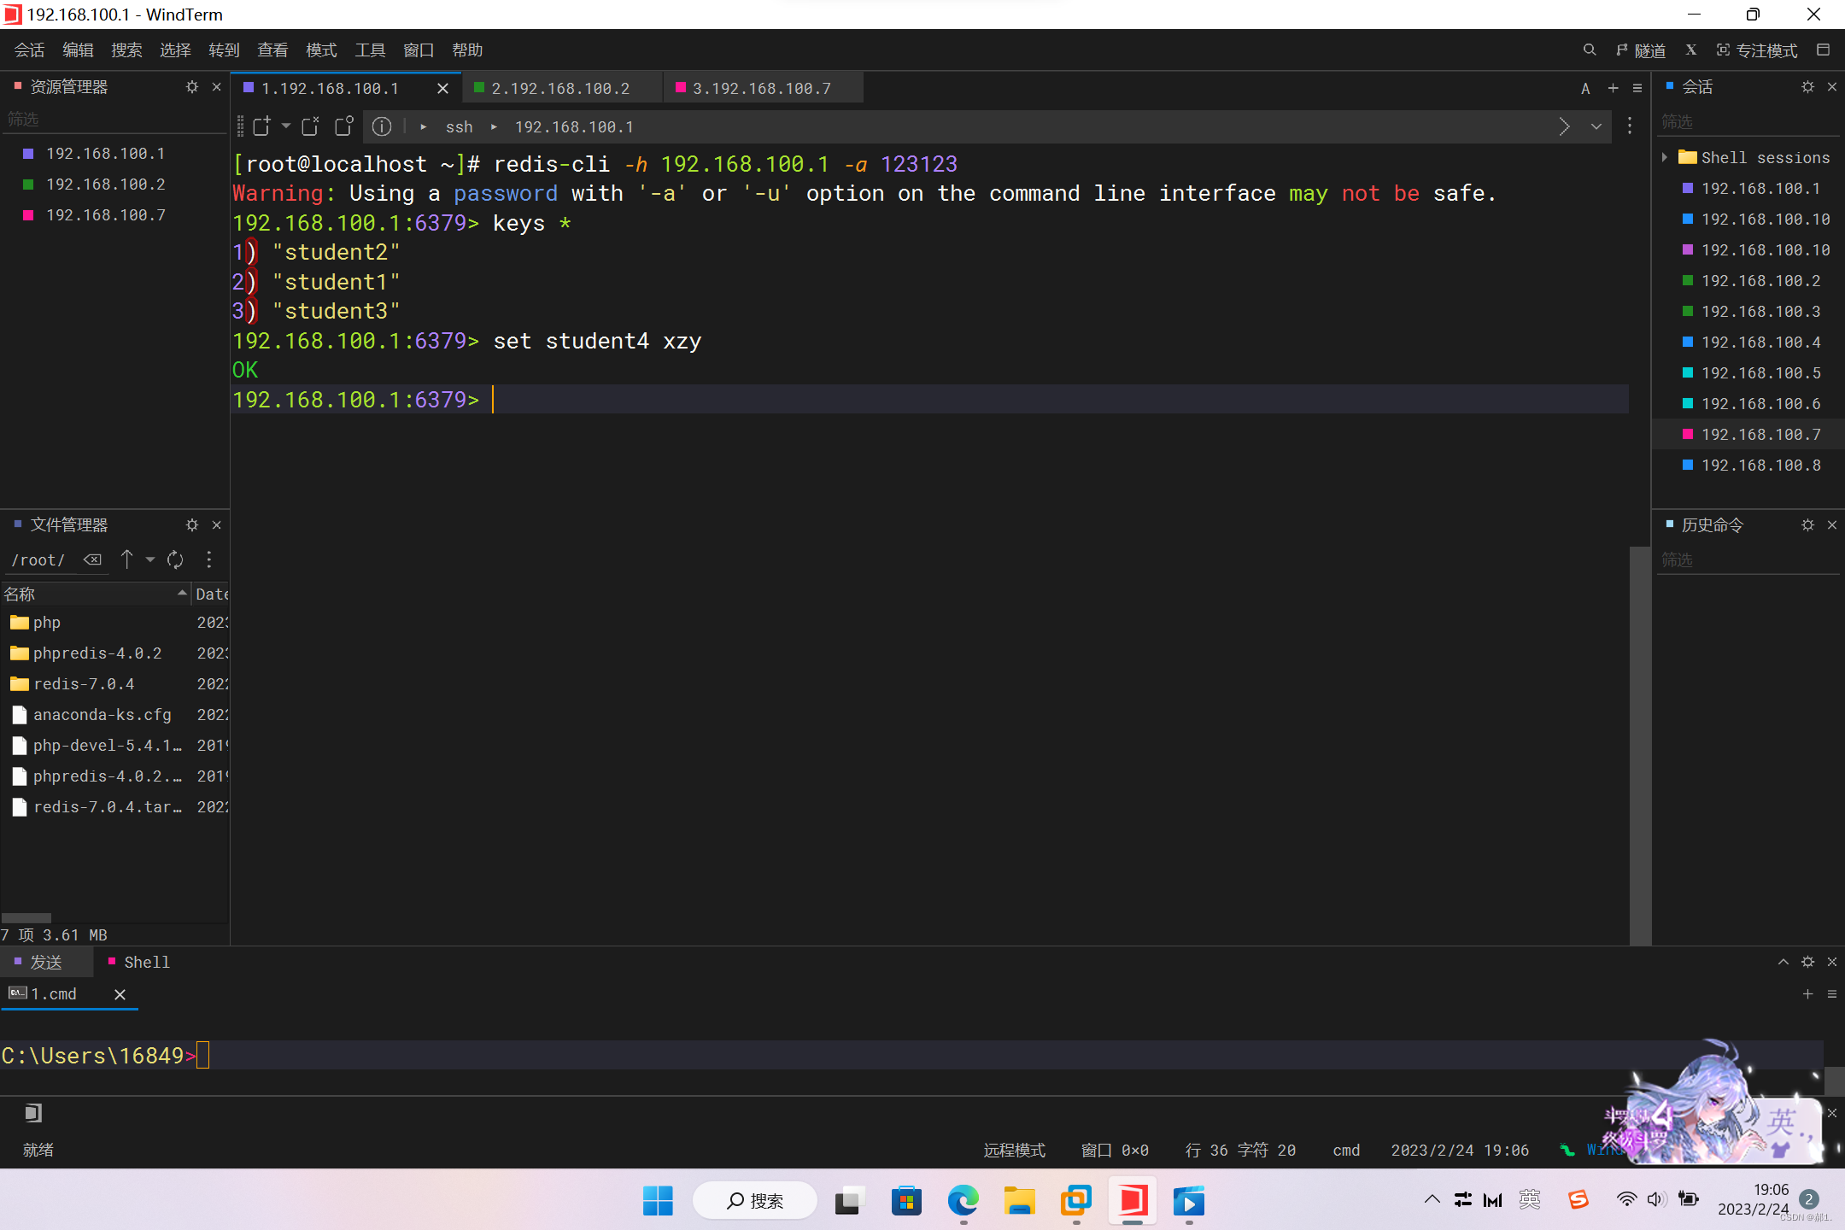The width and height of the screenshot is (1845, 1230).
Task: Click the new session icon in toolbar
Action: tap(262, 126)
